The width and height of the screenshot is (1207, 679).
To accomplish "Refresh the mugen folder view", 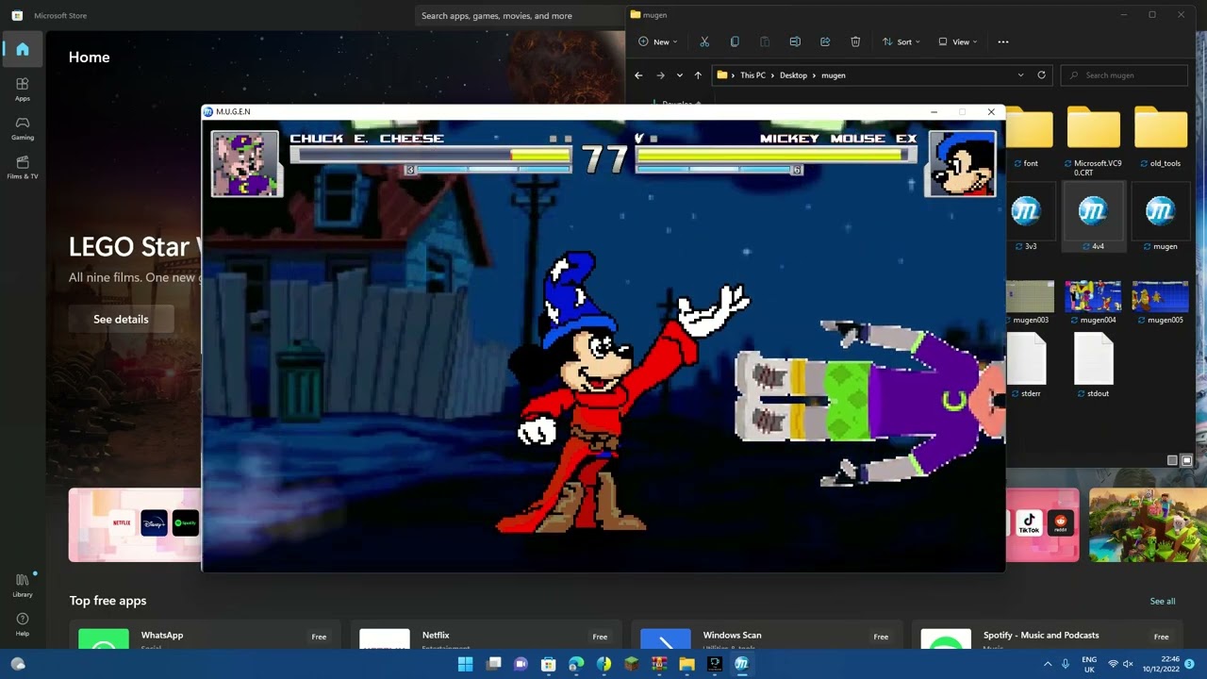I will point(1041,75).
